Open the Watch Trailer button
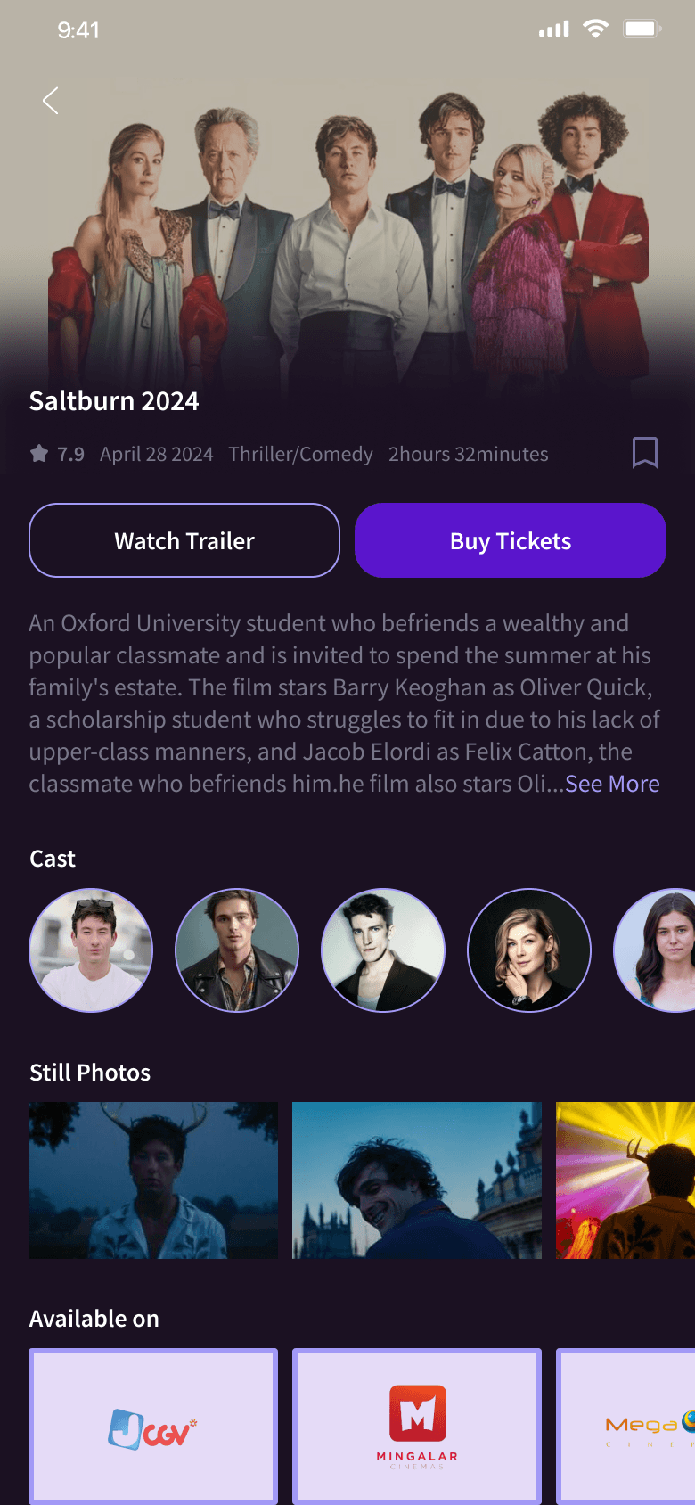This screenshot has height=1505, width=695. [x=184, y=540]
